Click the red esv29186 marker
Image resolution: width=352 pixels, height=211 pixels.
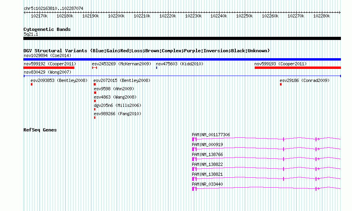click(281, 84)
